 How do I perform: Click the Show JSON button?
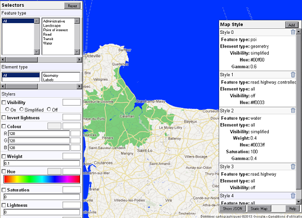(x=233, y=208)
